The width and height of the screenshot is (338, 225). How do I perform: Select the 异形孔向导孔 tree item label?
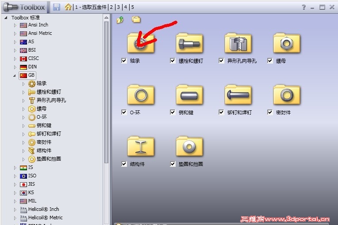pyautogui.click(x=51, y=100)
